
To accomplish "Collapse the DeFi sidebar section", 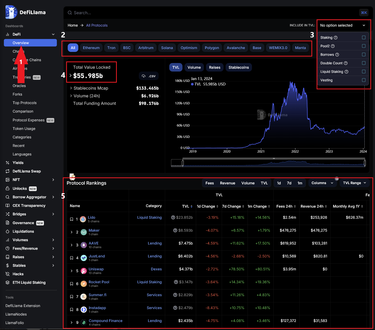I will pyautogui.click(x=53, y=34).
